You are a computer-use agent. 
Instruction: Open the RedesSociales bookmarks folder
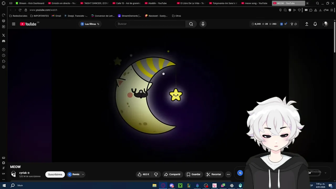[x=18, y=16]
